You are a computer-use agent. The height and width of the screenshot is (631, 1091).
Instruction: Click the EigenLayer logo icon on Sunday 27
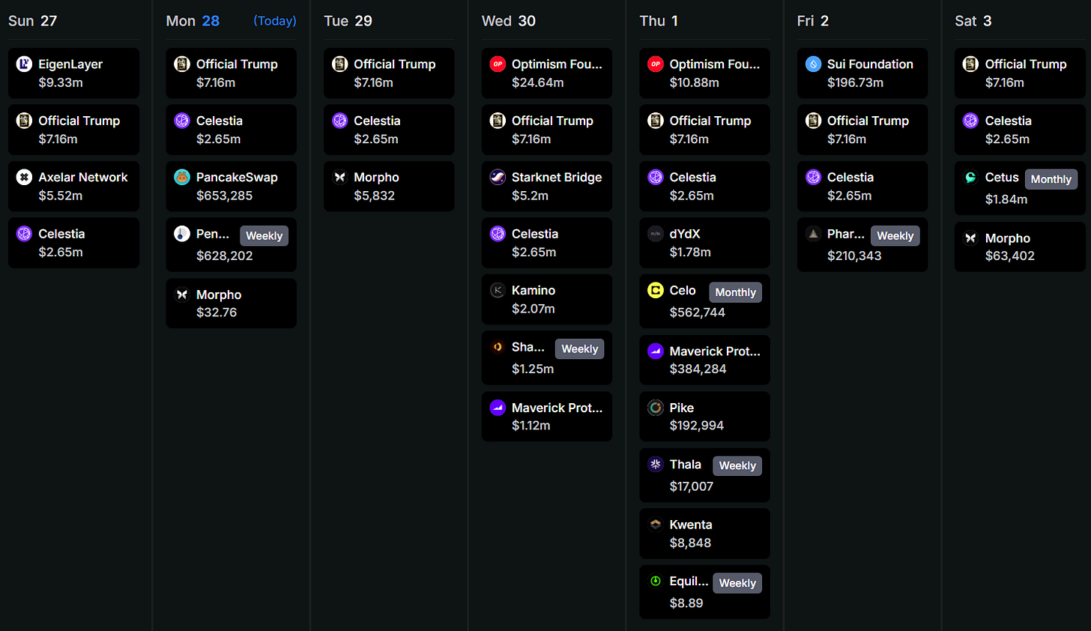pyautogui.click(x=24, y=64)
